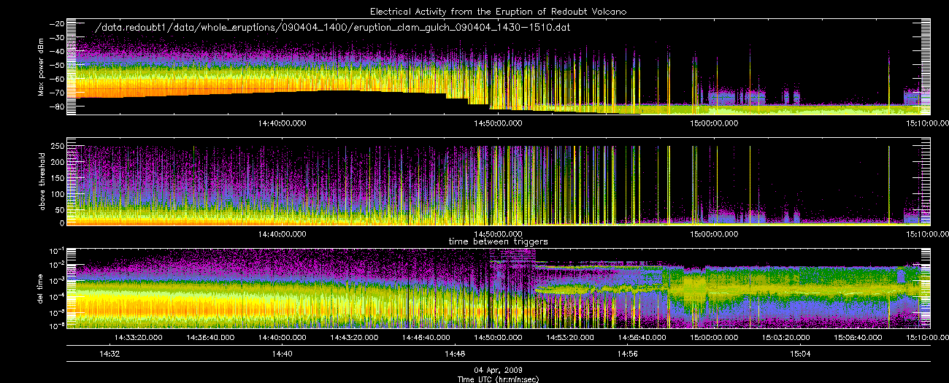Image resolution: width=949 pixels, height=383 pixels.
Task: Click the 'above threshold' axis label
Action: point(42,181)
